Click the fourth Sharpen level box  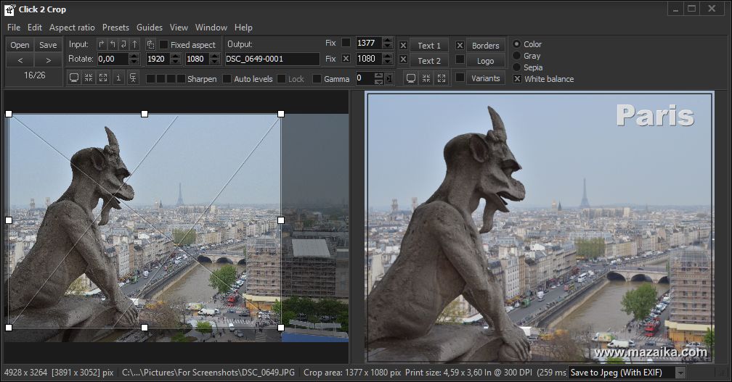[x=181, y=79]
